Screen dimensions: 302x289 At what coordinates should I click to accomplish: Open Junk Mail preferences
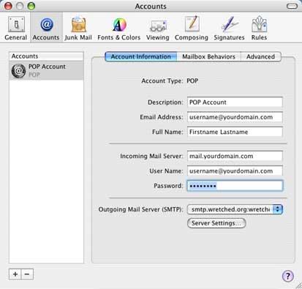pos(78,28)
